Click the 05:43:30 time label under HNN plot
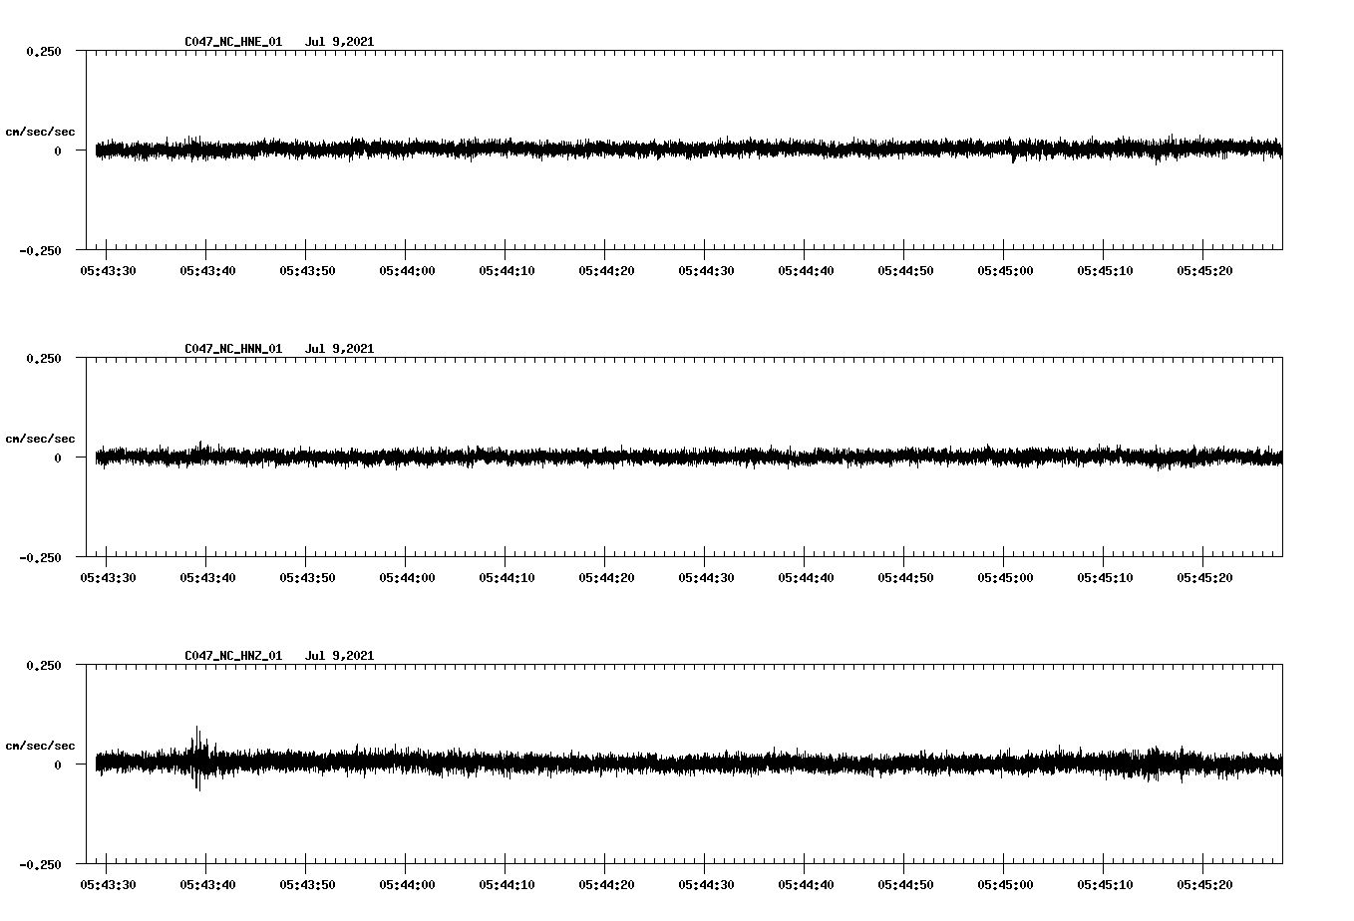 [108, 578]
